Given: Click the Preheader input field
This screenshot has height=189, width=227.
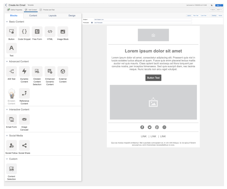Looking at the screenshot, I should pyautogui.click(x=143, y=23).
